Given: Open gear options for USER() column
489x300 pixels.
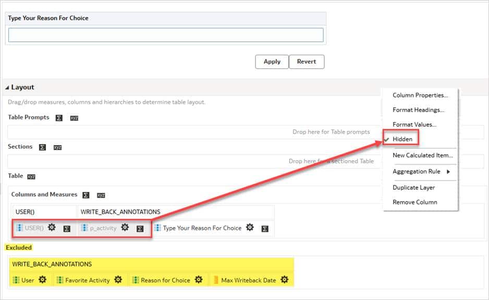Looking at the screenshot, I should (52, 227).
